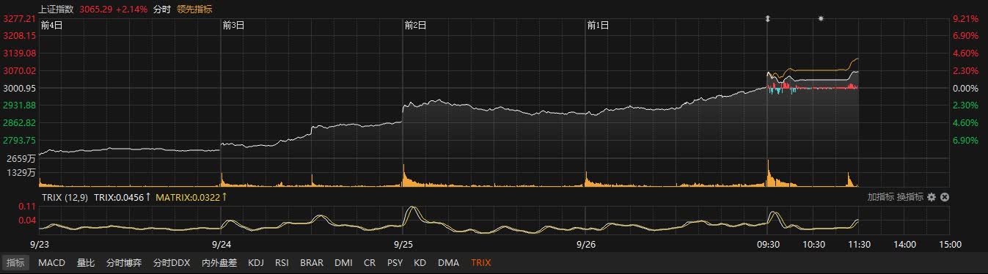Click the 前1日 day label
Image resolution: width=988 pixels, height=274 pixels.
599,25
